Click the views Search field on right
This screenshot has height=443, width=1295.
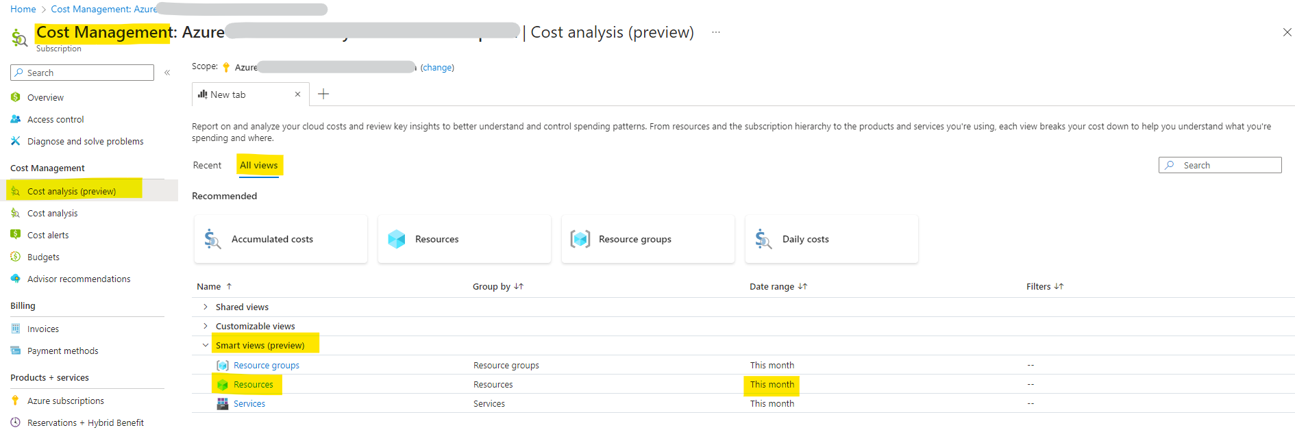pyautogui.click(x=1220, y=165)
